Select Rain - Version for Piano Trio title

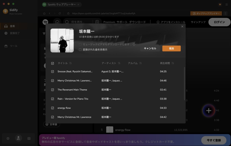[73, 99]
